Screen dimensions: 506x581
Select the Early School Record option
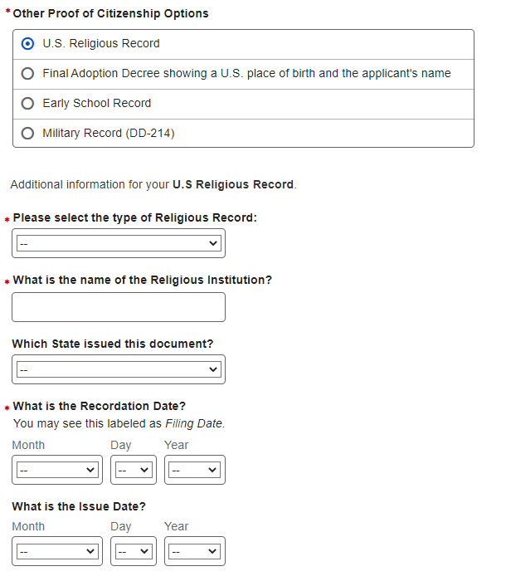tap(28, 103)
